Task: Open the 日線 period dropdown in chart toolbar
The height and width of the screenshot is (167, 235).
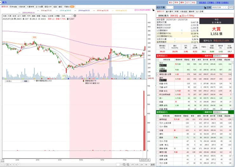Action: 67,16
